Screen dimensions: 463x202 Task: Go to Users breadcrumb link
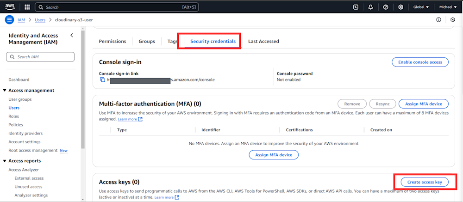pyautogui.click(x=40, y=20)
